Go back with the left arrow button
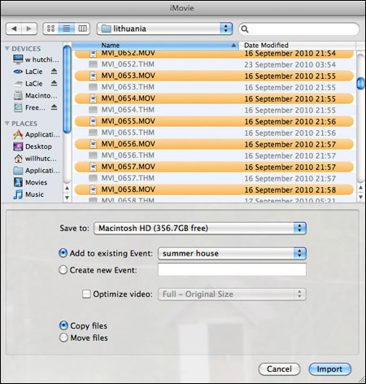366x384 pixels. [14, 28]
